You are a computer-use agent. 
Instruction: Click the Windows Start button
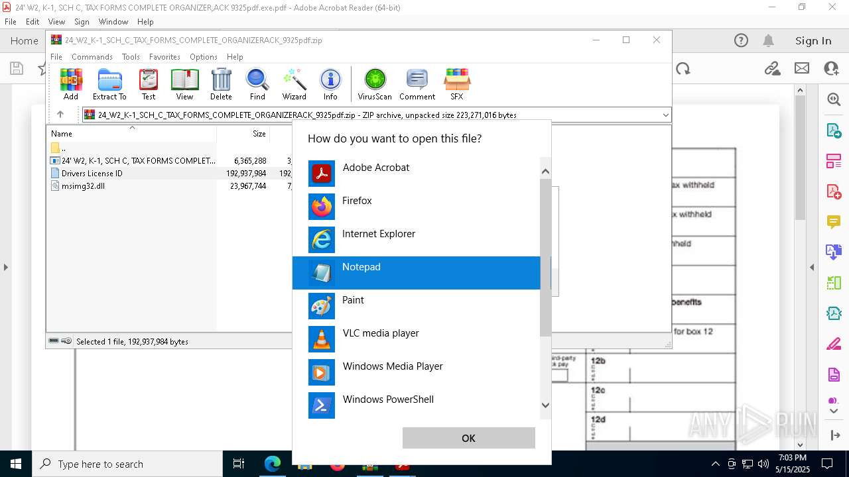point(16,464)
